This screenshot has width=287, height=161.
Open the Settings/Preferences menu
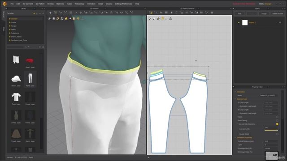tap(124, 4)
